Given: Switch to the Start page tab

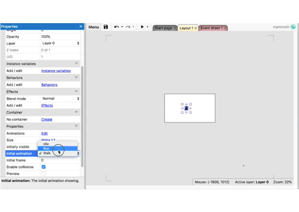Looking at the screenshot, I should point(163,28).
